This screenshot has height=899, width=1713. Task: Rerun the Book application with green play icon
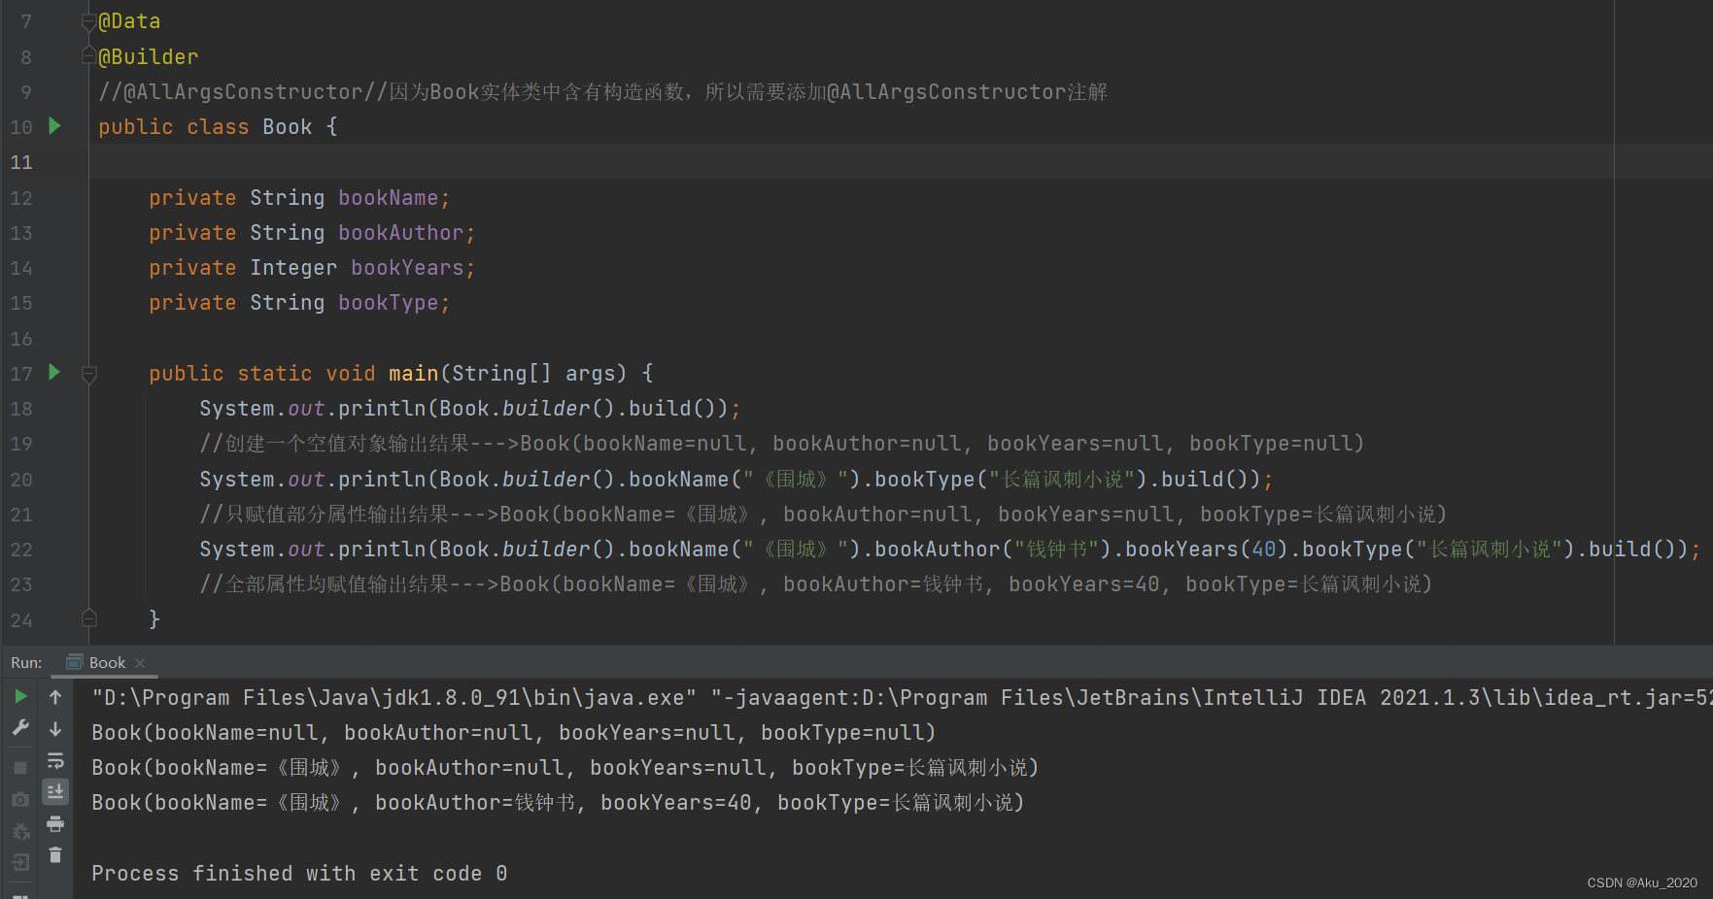[20, 697]
